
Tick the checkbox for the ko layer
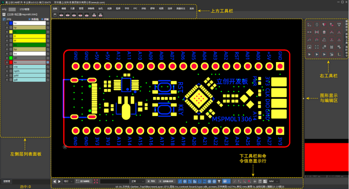[x=7, y=62]
